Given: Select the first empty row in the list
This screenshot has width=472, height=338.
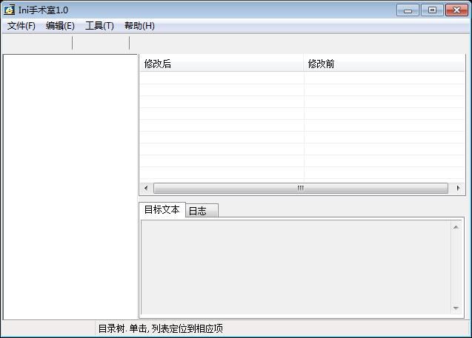Looking at the screenshot, I should [296, 78].
